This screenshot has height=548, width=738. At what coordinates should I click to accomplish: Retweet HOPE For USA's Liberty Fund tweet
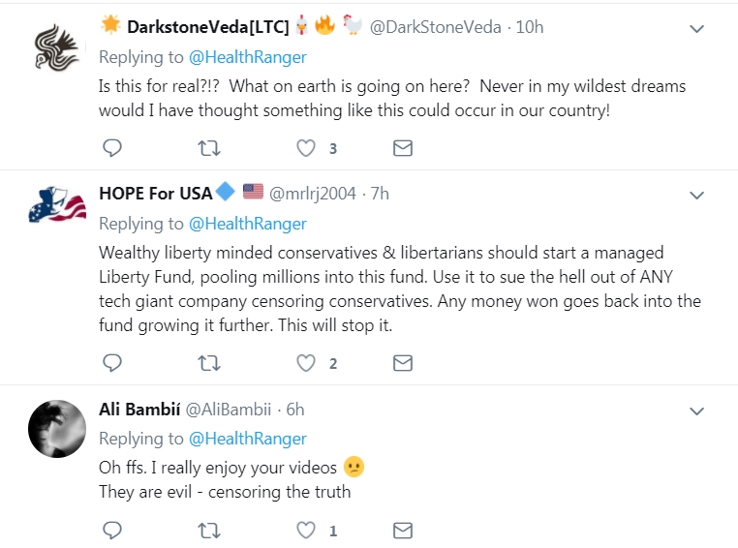click(208, 363)
